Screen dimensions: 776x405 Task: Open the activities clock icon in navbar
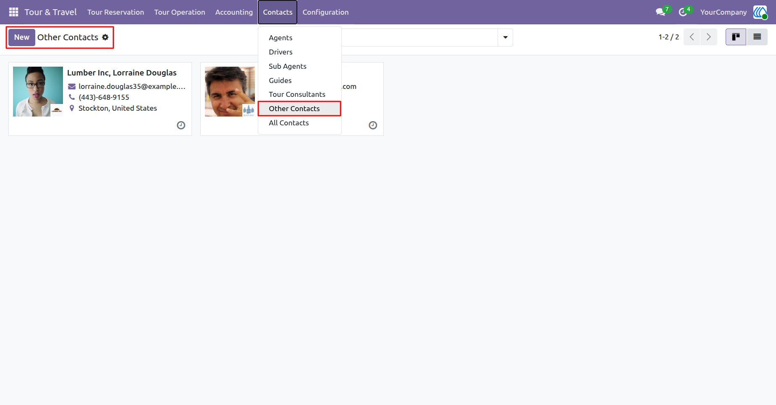click(x=683, y=12)
